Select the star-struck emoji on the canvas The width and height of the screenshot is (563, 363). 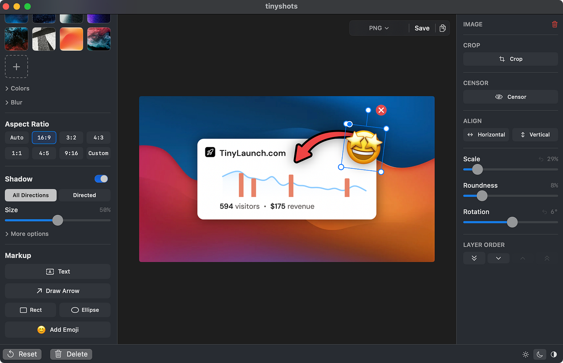pyautogui.click(x=364, y=147)
